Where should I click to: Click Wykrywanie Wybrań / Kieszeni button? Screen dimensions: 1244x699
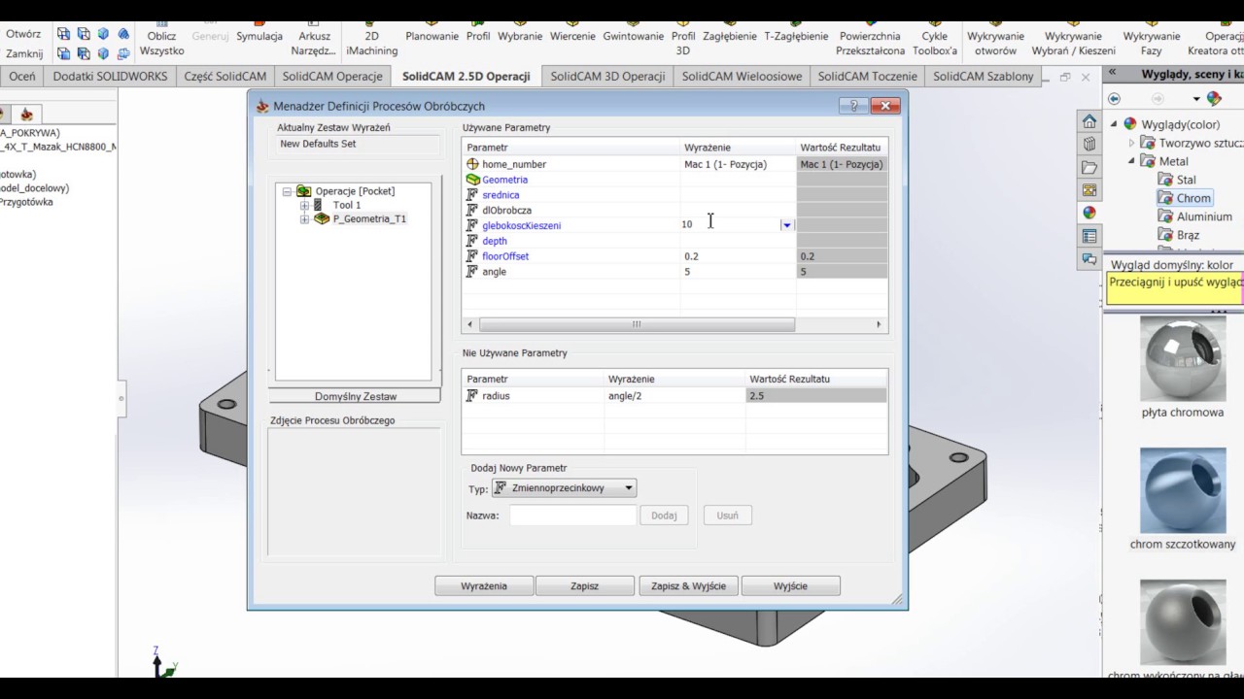pos(1073,37)
